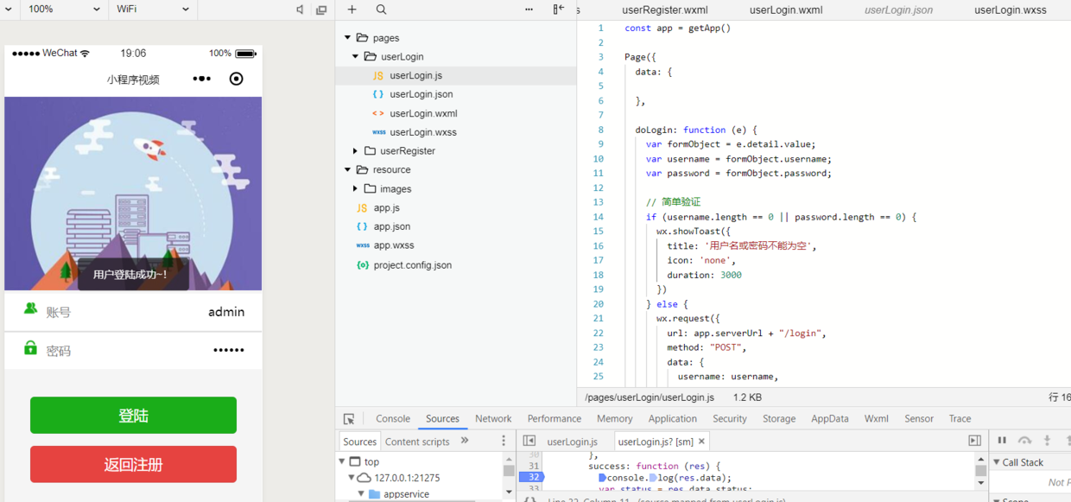The height and width of the screenshot is (502, 1071).
Task: Collapse the pages folder
Action: [x=347, y=38]
